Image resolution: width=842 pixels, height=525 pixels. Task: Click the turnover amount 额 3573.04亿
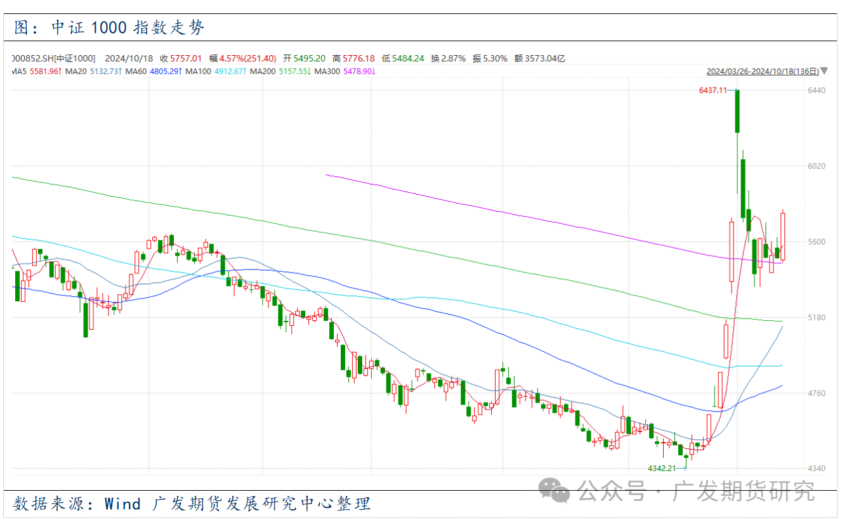coord(540,58)
